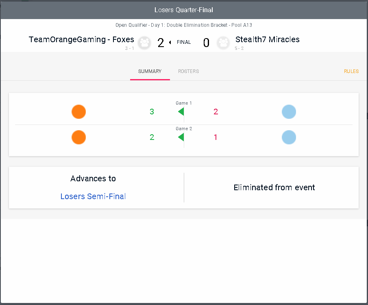The image size is (368, 305).
Task: Click the Stealth7 series score 0
Action: (206, 43)
